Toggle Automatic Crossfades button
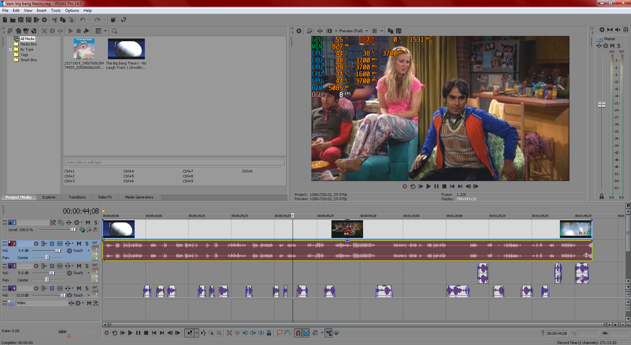631x345 pixels. pyautogui.click(x=306, y=333)
